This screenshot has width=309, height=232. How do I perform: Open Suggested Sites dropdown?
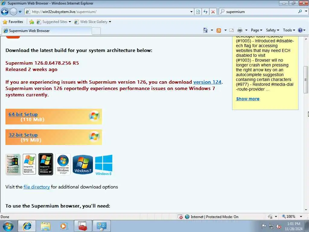(54, 22)
